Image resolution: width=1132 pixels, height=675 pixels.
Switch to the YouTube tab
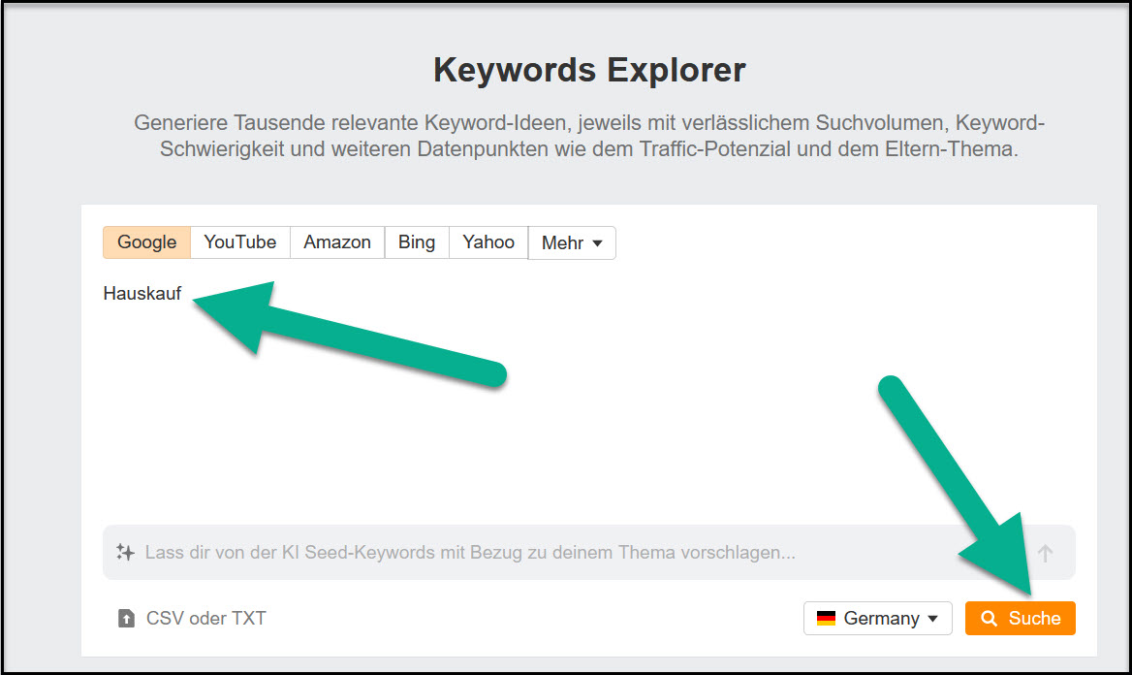tap(239, 242)
